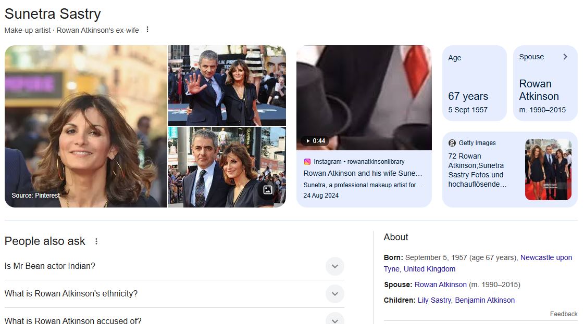Click the image gallery icon on bottom photo
584x324 pixels.
pyautogui.click(x=267, y=190)
